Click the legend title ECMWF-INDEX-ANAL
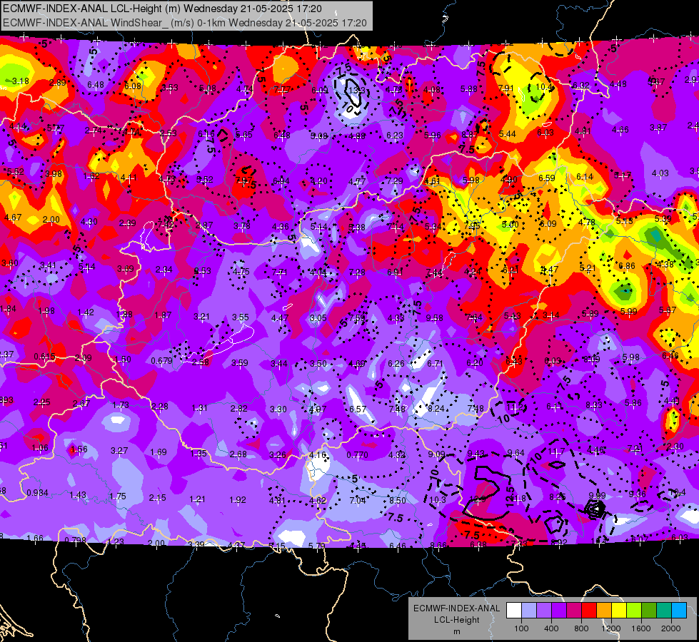699x642 pixels. [x=456, y=608]
